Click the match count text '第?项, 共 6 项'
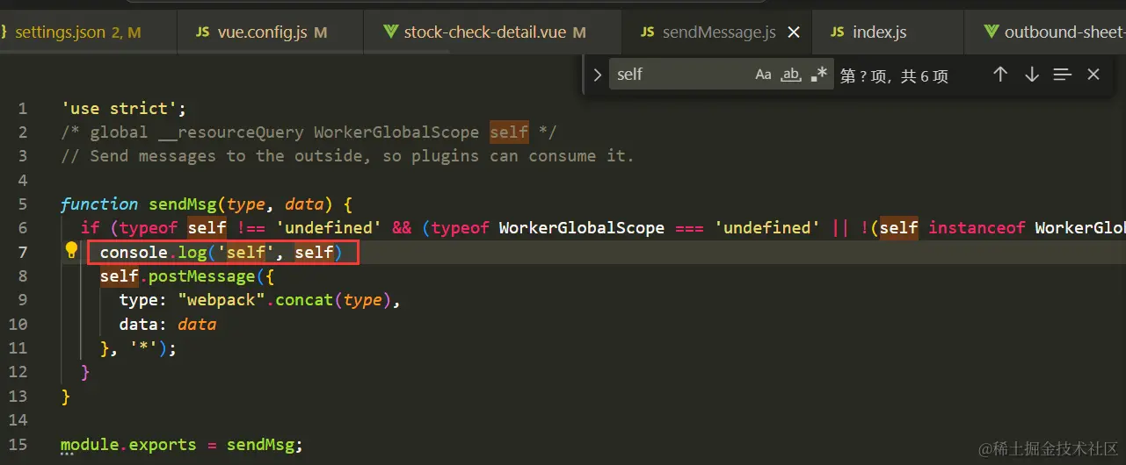Viewport: 1126px width, 465px height. (x=894, y=75)
